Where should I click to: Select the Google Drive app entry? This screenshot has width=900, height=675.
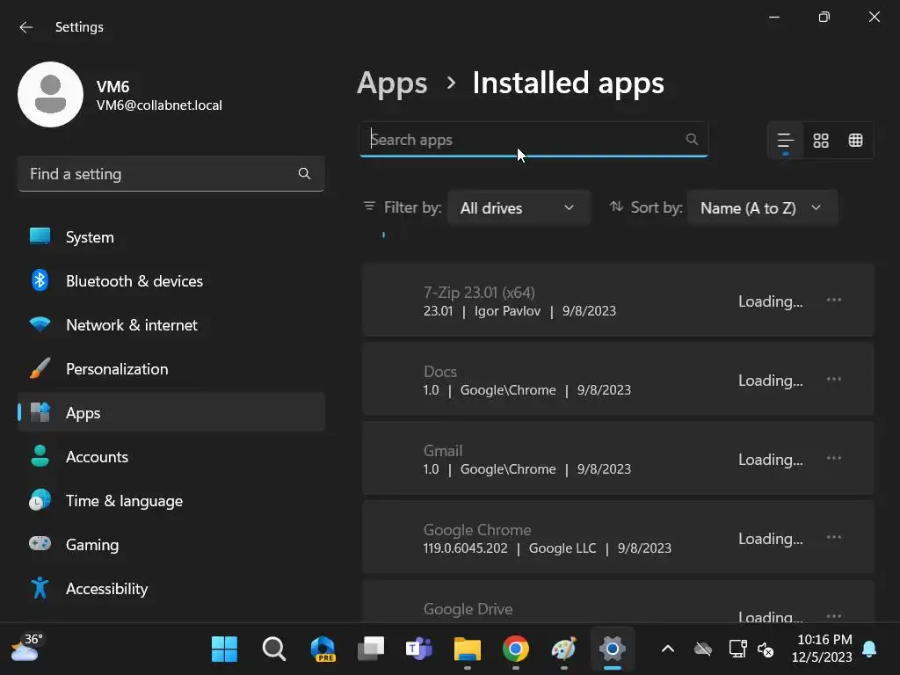point(618,601)
